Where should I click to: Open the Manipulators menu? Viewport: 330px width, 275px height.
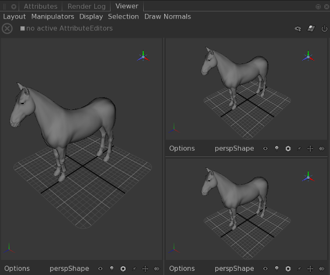[x=52, y=17]
